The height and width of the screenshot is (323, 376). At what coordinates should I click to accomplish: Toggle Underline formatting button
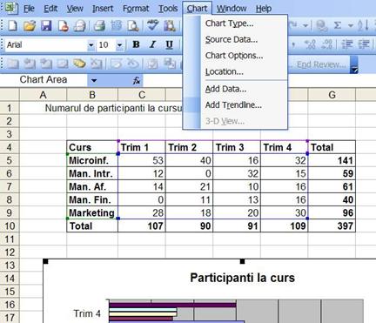pos(169,44)
